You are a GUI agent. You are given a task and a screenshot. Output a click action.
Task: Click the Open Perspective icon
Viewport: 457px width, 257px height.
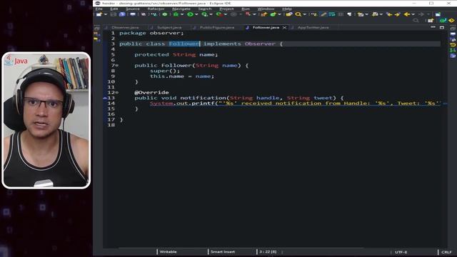coord(431,21)
